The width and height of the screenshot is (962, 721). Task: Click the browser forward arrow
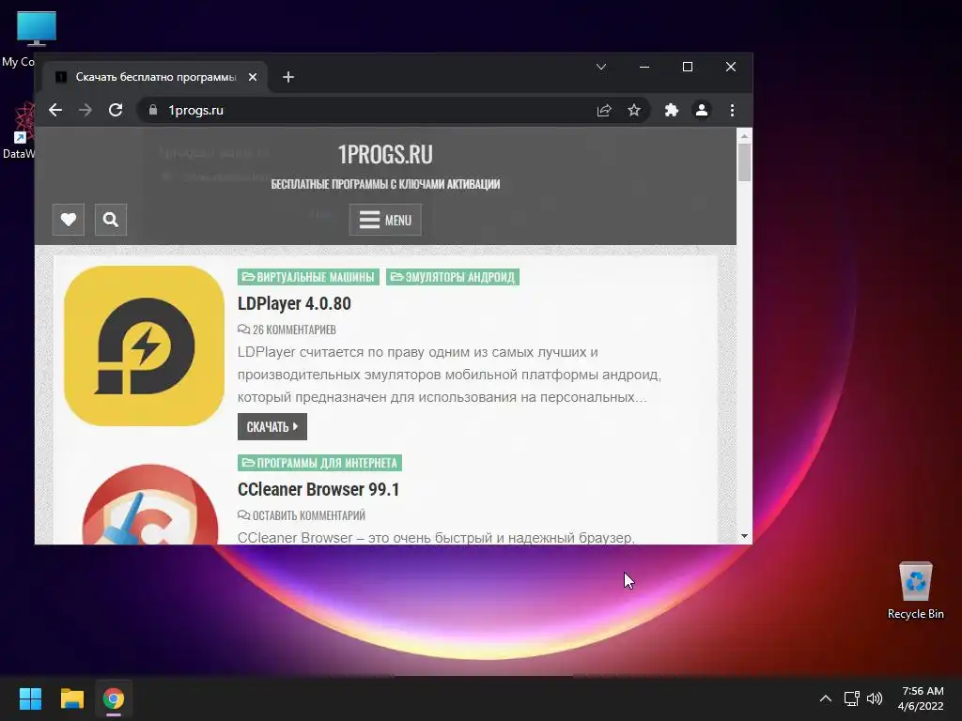point(85,111)
